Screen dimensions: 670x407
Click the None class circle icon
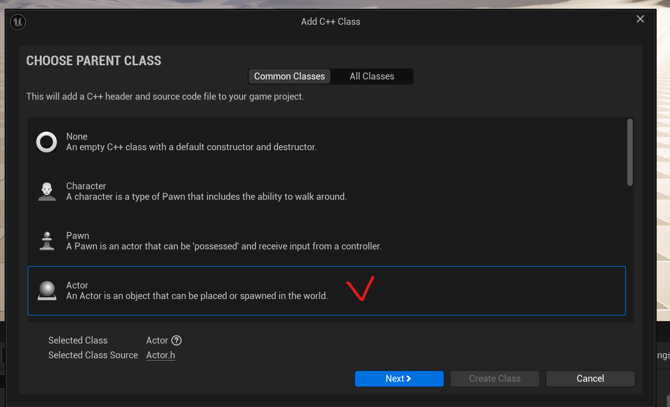coord(47,142)
